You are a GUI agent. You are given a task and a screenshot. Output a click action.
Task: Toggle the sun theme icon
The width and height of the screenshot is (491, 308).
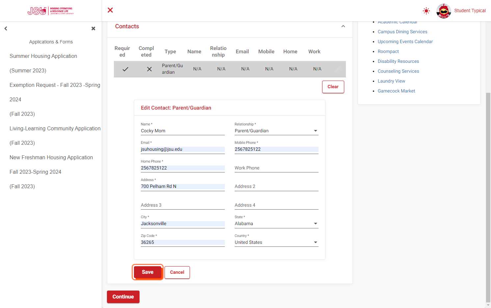click(426, 11)
